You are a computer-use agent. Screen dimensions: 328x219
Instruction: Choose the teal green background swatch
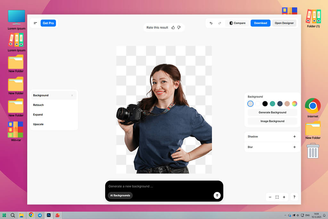(x=272, y=104)
